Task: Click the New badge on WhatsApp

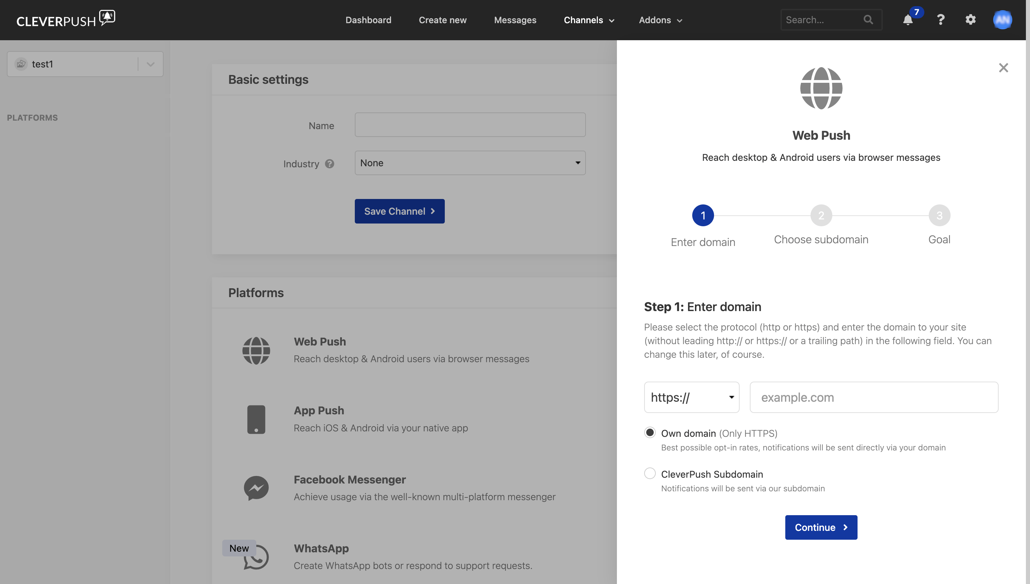Action: click(239, 548)
